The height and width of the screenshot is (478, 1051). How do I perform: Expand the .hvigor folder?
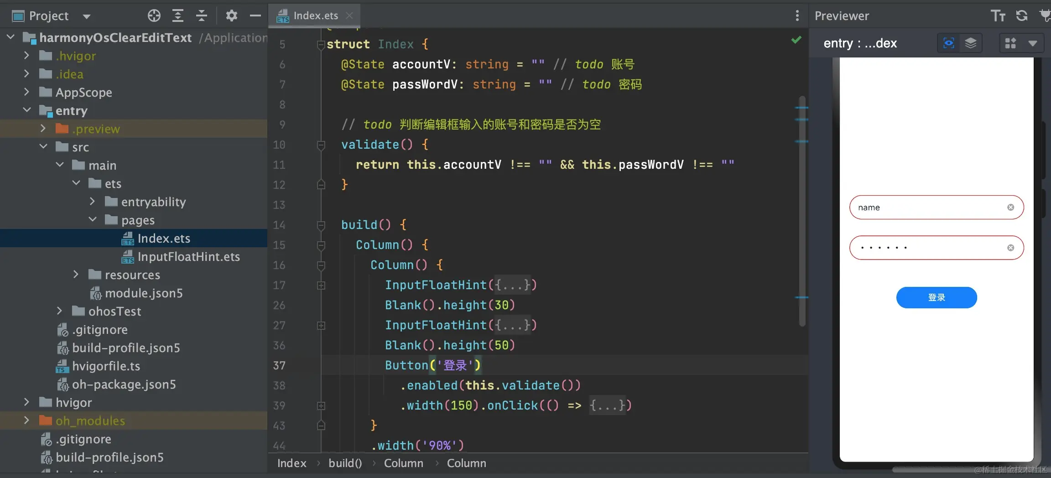pyautogui.click(x=26, y=55)
